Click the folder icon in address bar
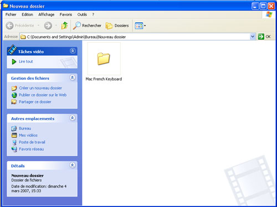 23,37
